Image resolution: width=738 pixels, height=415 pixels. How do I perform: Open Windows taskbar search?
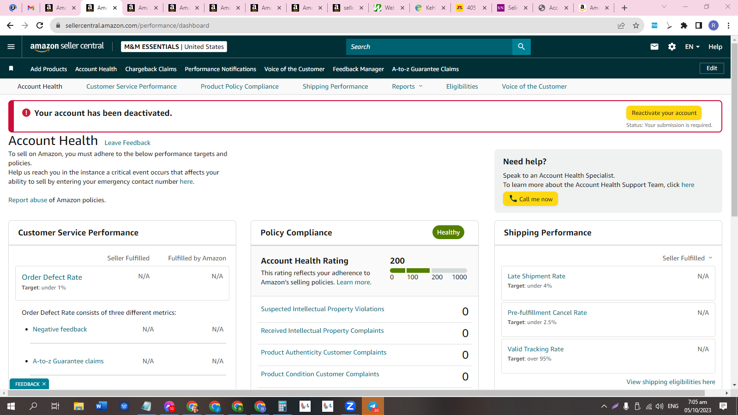pos(33,406)
